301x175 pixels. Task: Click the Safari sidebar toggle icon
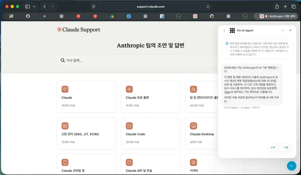pos(27,6)
